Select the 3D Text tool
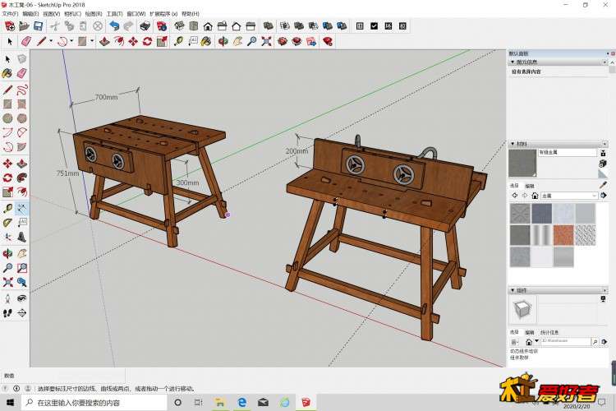This screenshot has height=411, width=616. 21,237
